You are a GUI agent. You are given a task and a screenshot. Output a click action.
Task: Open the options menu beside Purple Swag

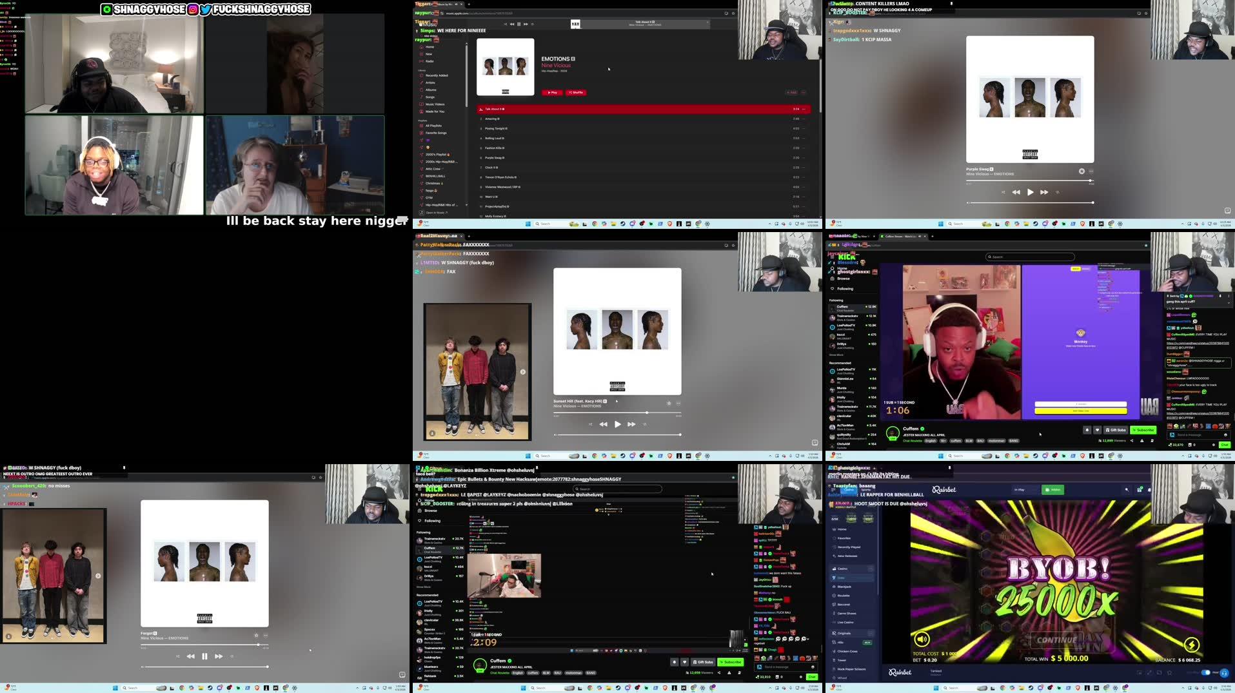(1090, 171)
